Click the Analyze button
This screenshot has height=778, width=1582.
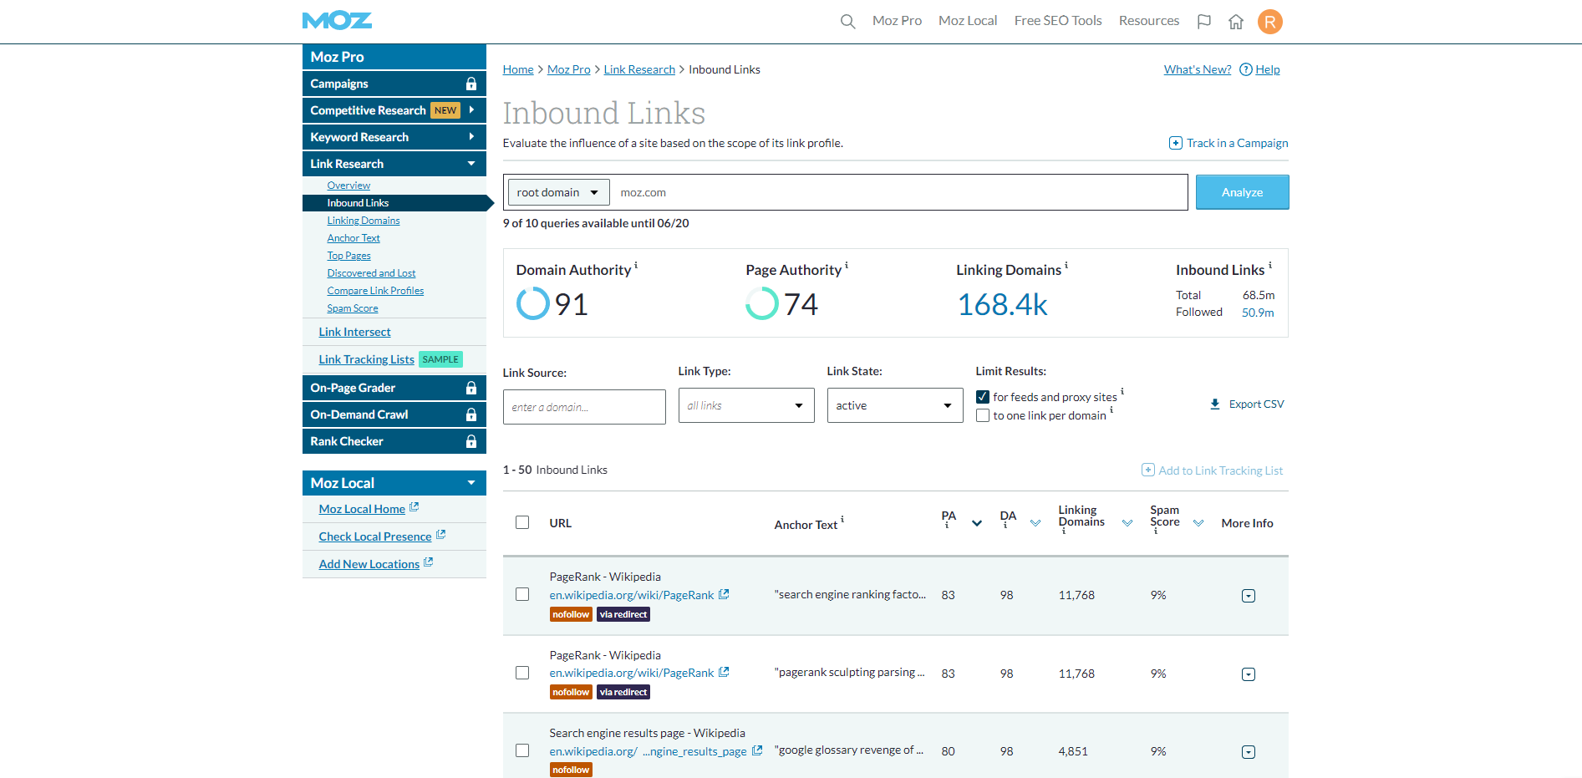(1242, 192)
